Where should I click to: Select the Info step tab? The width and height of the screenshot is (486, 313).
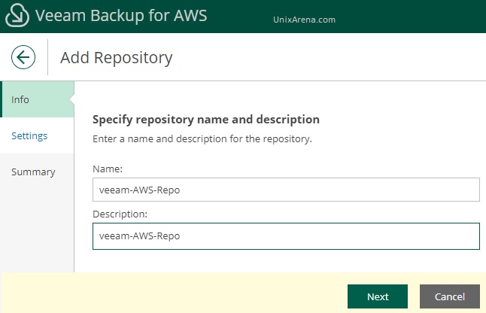coord(37,99)
